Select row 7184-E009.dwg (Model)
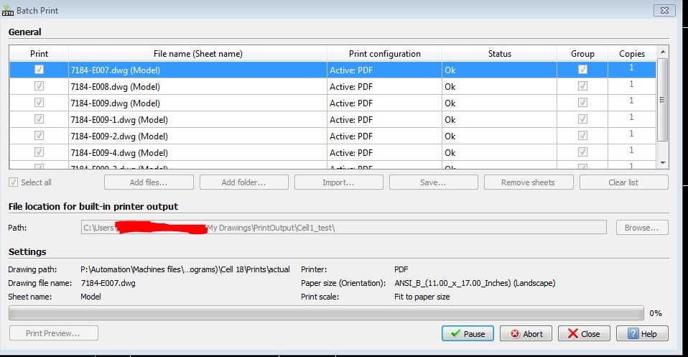 (x=333, y=103)
